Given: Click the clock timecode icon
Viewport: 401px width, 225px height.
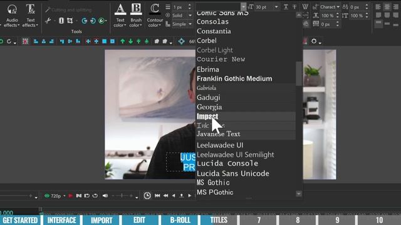Looking at the screenshot, I should click(147, 196).
